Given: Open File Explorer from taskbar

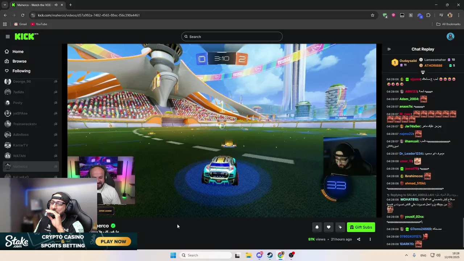Looking at the screenshot, I should point(249,255).
